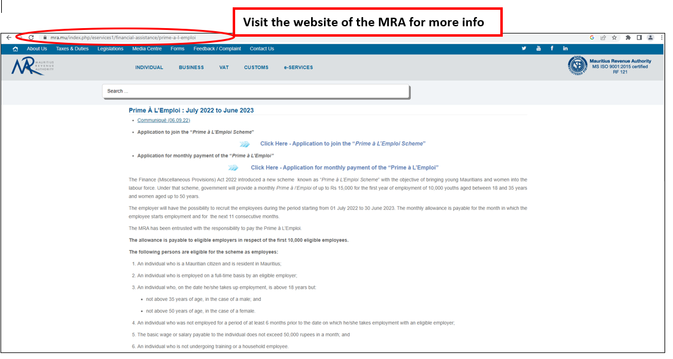Open MRA's YouTube channel icon
The height and width of the screenshot is (359, 673).
click(x=538, y=48)
